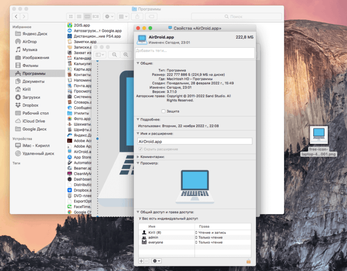Expand the Комментарии section

click(x=138, y=157)
